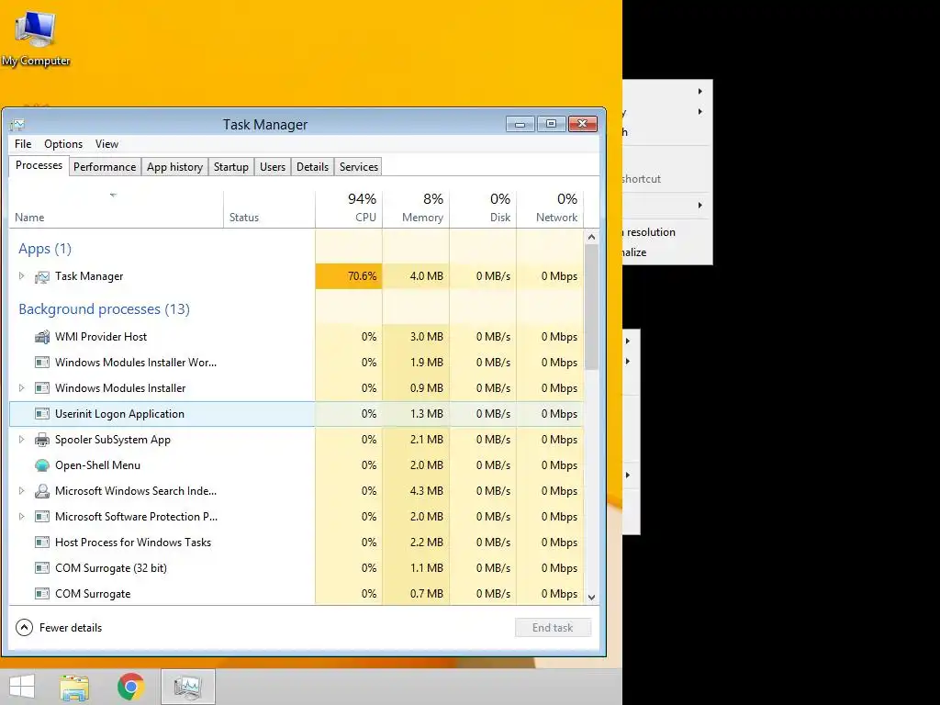Open File Explorer from the taskbar
The width and height of the screenshot is (940, 705).
tap(74, 687)
